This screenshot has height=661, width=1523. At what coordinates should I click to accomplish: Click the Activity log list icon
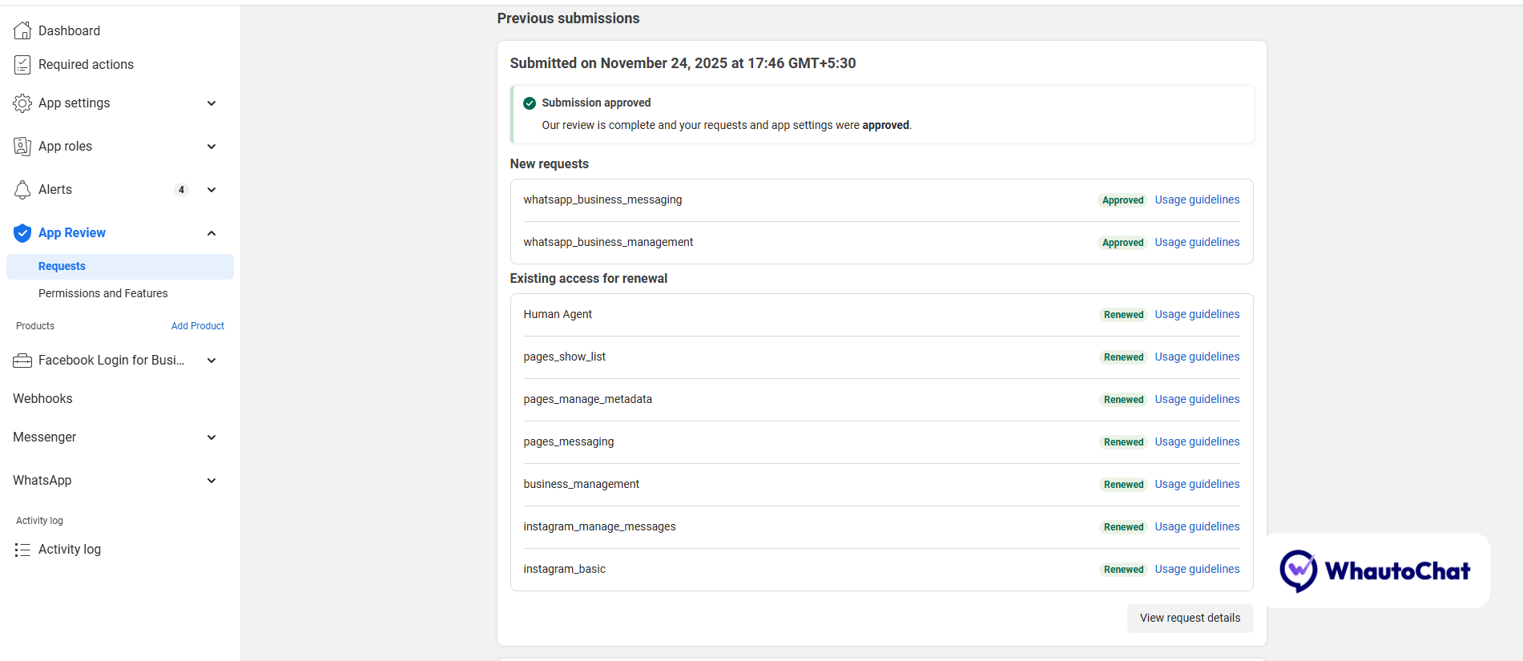click(x=22, y=550)
